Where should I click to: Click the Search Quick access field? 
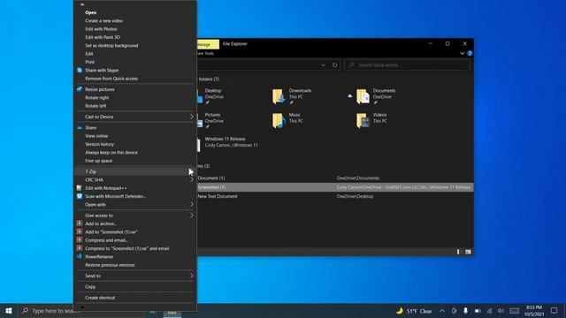pyautogui.click(x=407, y=64)
